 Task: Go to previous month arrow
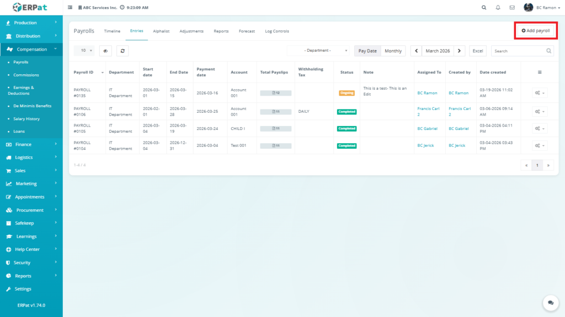tap(416, 51)
